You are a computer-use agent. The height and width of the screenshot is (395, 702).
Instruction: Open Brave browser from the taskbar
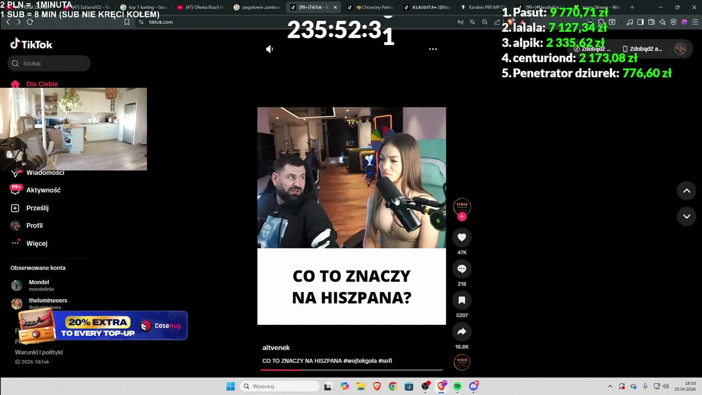click(x=377, y=386)
